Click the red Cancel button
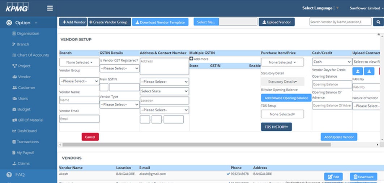Screen dimensions: 384x183 tap(90, 137)
